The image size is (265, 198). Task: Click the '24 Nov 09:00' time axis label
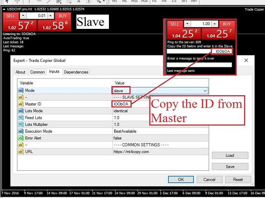[x=125, y=193]
